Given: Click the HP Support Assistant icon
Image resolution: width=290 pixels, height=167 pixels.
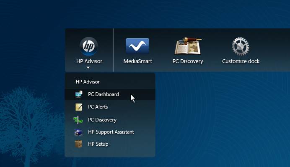Looking at the screenshot, I should (x=79, y=132).
